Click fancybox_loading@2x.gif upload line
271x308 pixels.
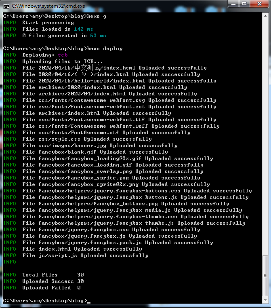point(108,159)
